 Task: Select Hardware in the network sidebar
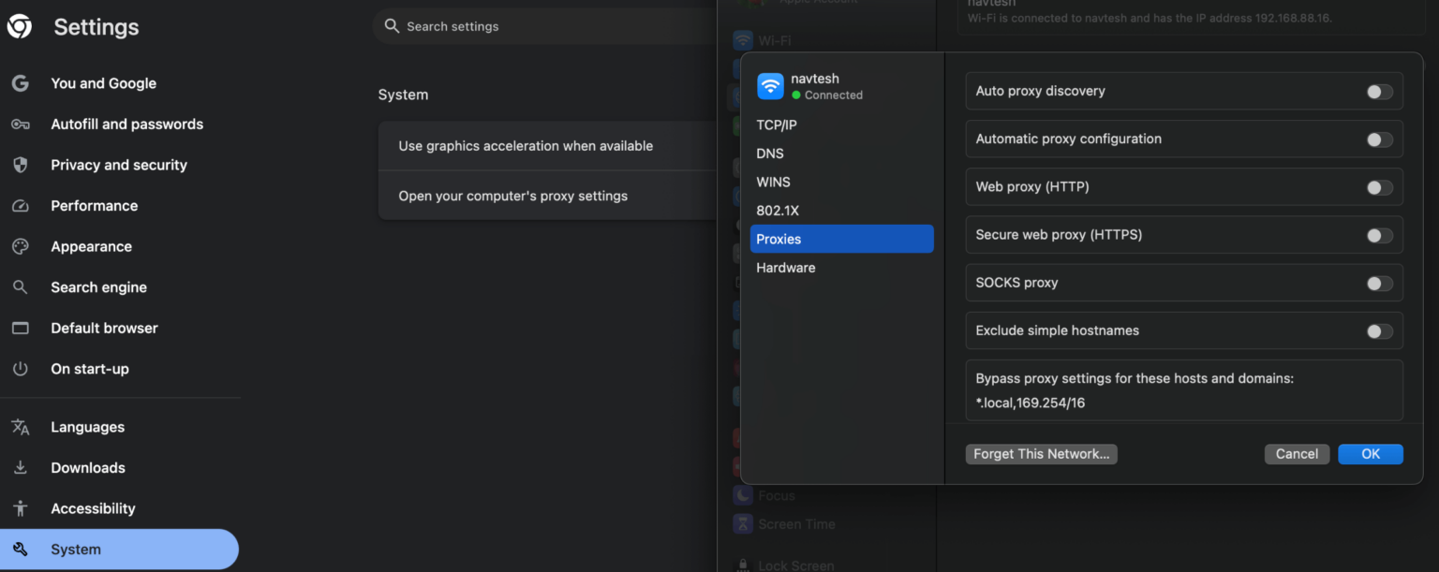[x=785, y=268]
